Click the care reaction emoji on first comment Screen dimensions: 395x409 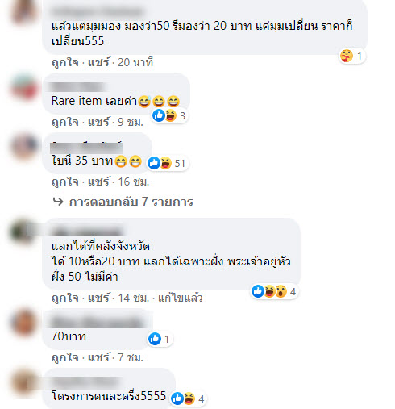pyautogui.click(x=347, y=56)
